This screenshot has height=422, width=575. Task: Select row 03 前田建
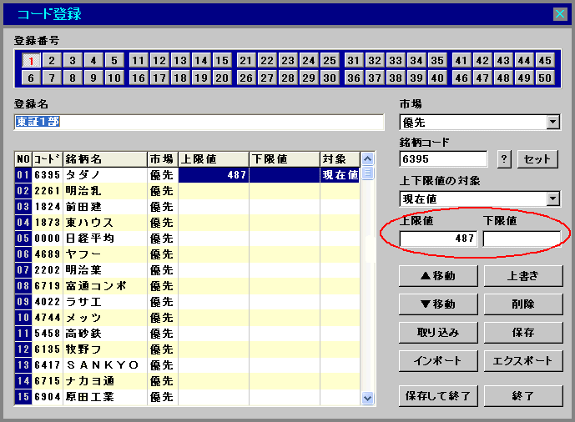pos(187,207)
